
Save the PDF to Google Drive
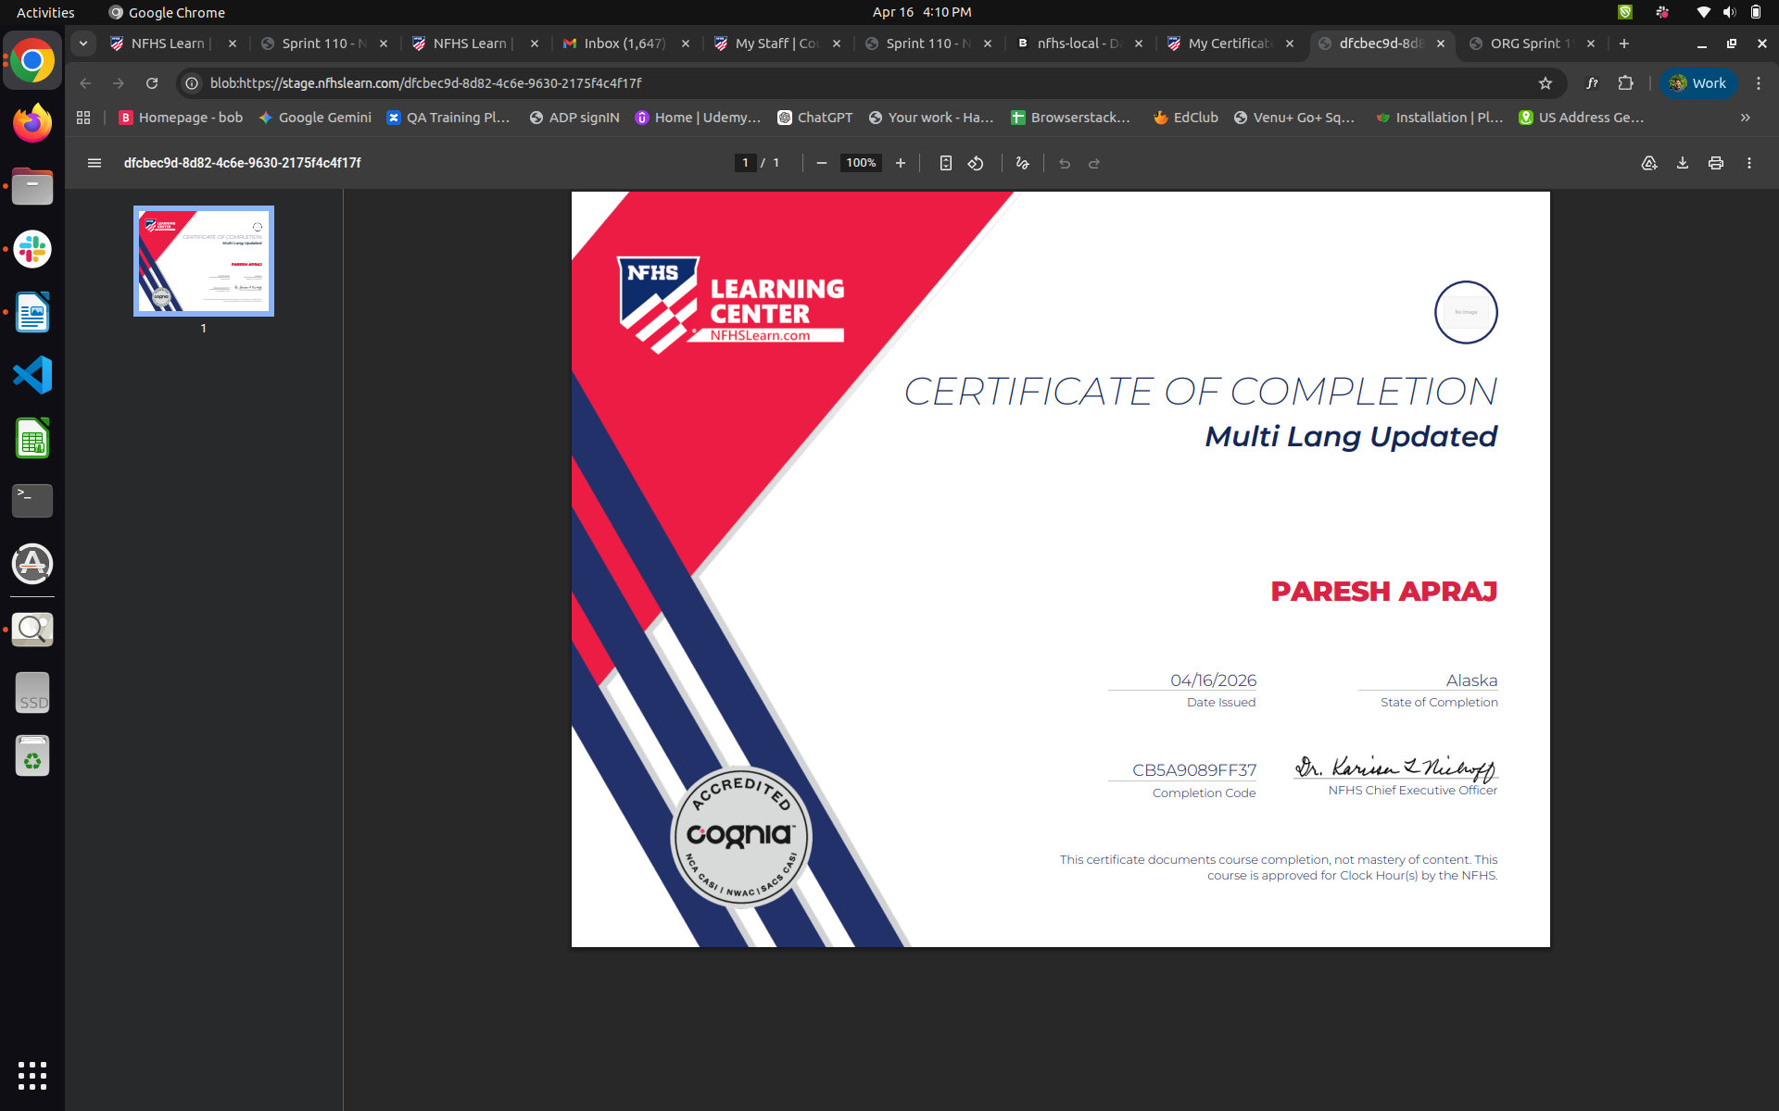tap(1649, 163)
